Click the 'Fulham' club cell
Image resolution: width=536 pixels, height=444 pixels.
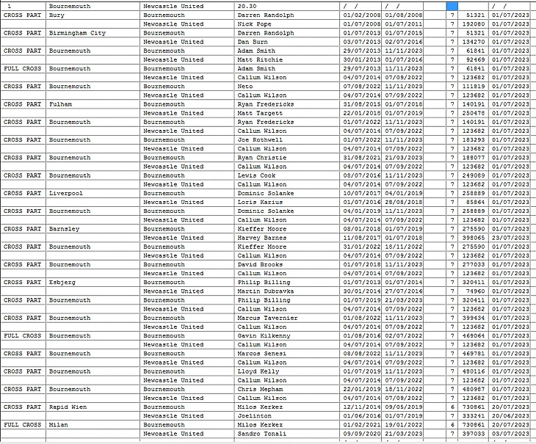pos(93,103)
